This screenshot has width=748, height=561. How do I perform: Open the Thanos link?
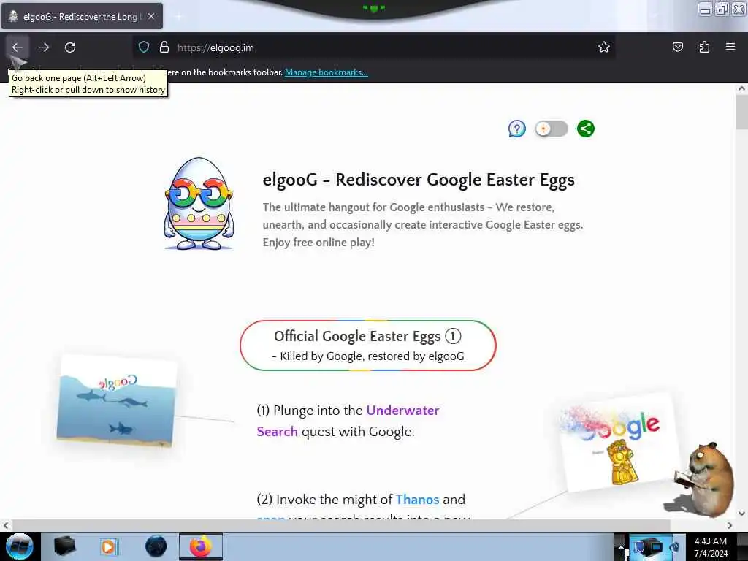(x=417, y=500)
